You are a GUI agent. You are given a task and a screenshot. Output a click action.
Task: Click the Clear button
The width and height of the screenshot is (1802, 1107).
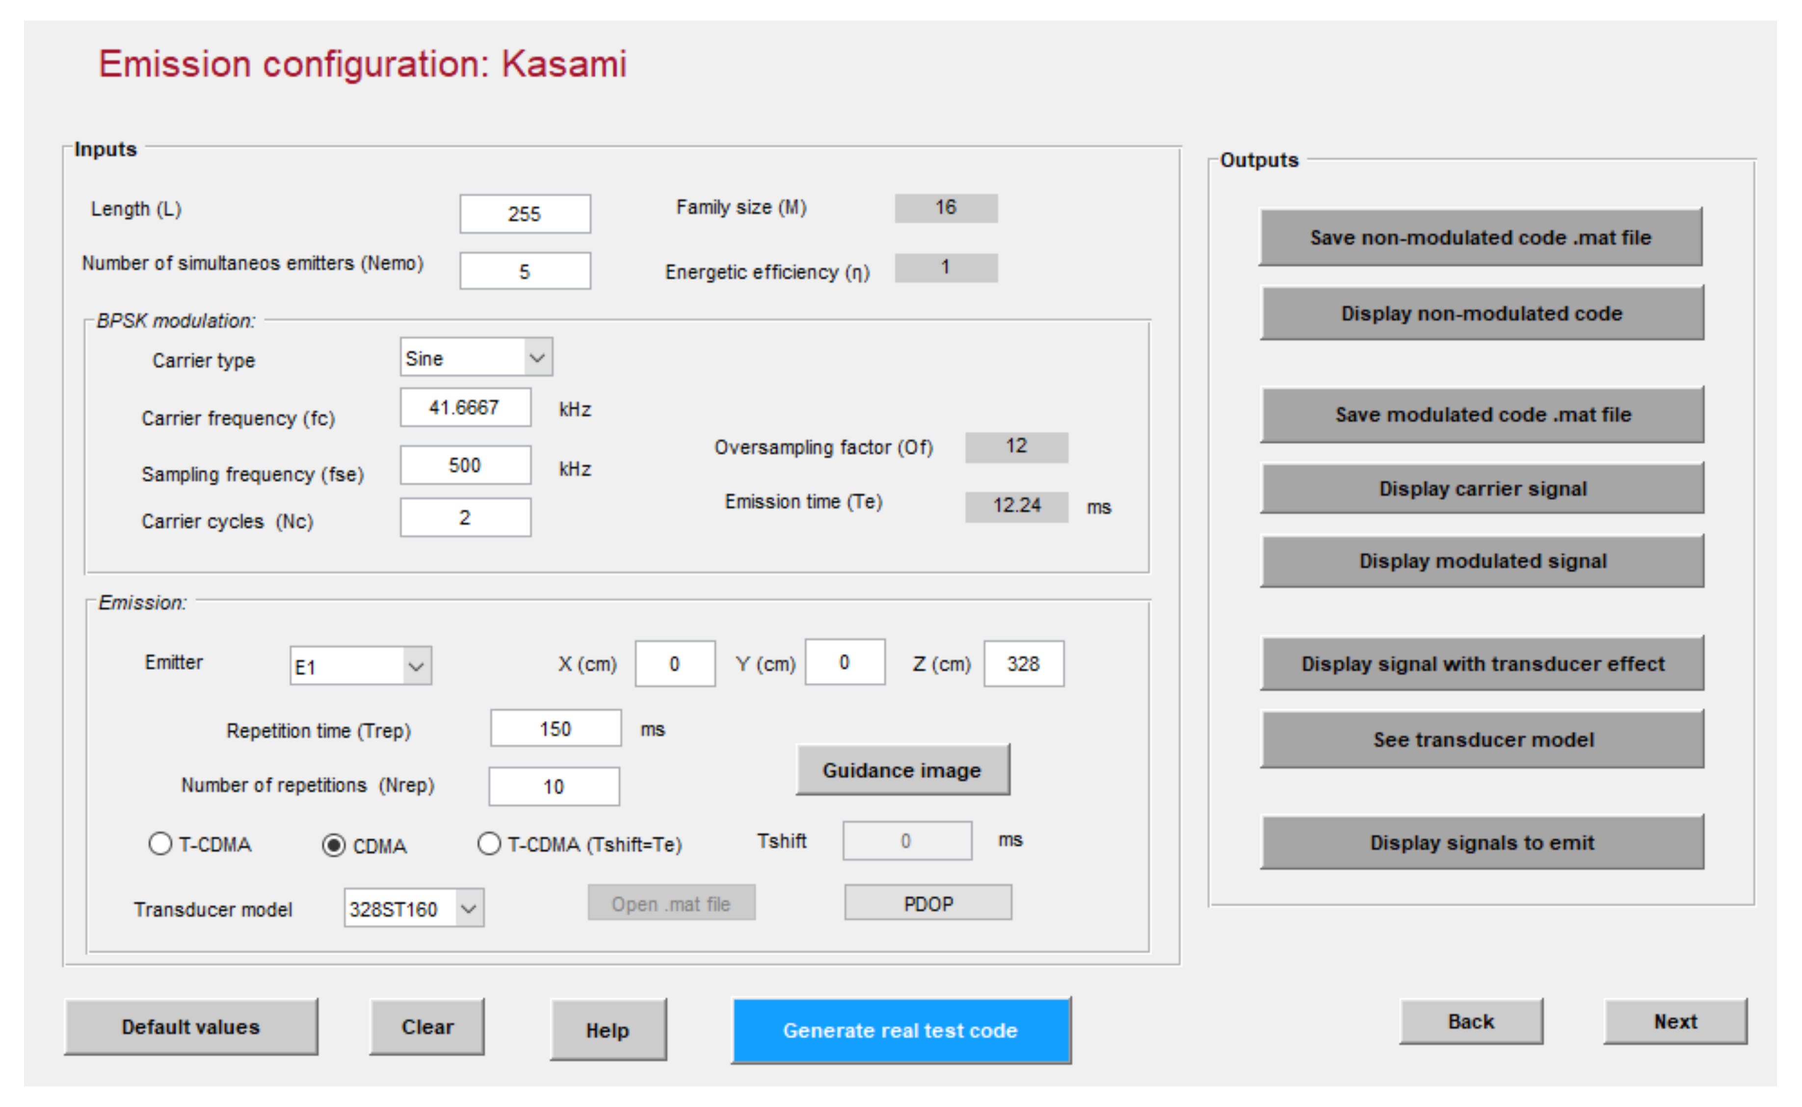[427, 1027]
